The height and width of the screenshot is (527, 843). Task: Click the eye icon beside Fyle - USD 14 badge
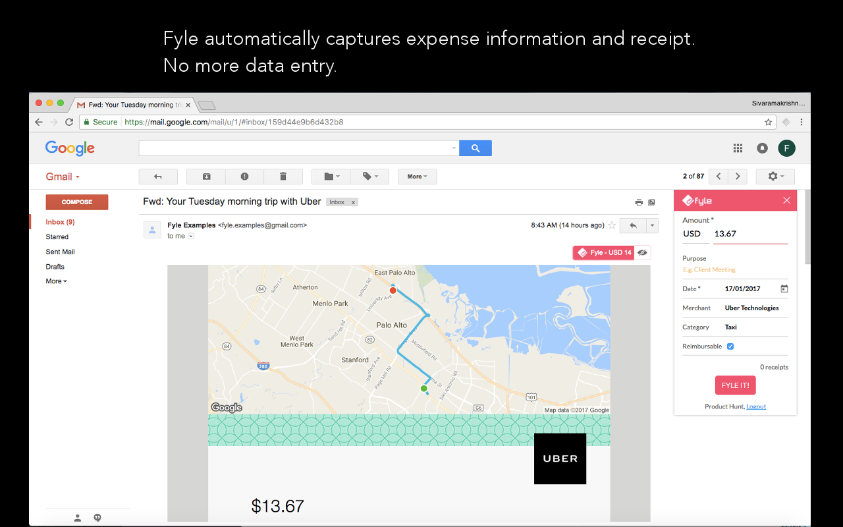point(642,252)
